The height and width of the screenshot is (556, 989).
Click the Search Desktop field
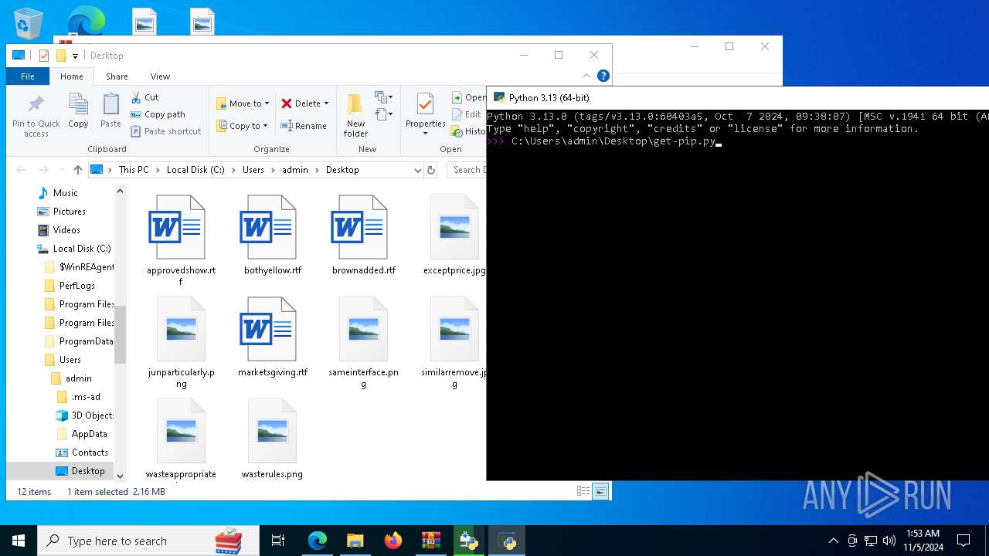click(467, 170)
